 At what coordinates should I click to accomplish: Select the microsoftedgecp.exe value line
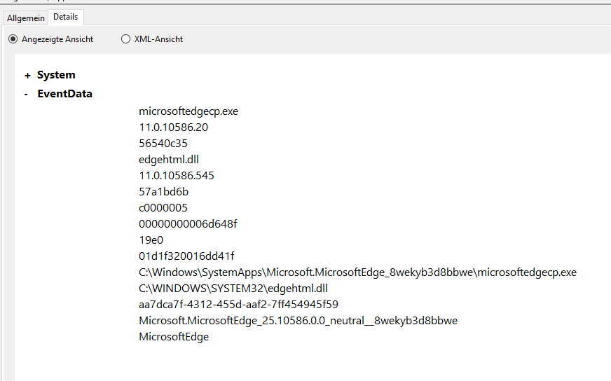pos(188,111)
